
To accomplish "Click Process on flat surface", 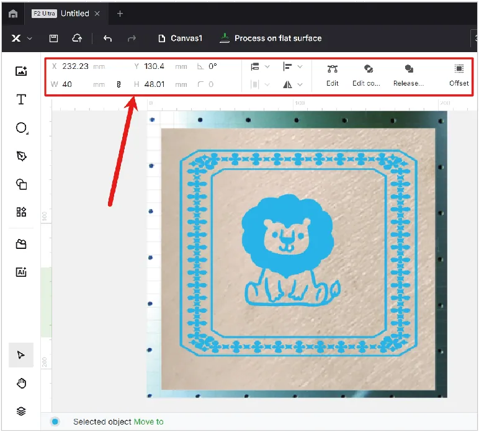I will click(x=271, y=38).
